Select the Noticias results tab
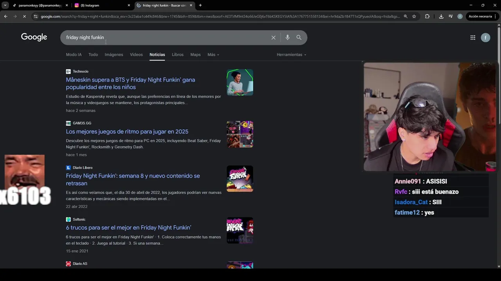Viewport: 501px width, 281px height. click(x=157, y=55)
